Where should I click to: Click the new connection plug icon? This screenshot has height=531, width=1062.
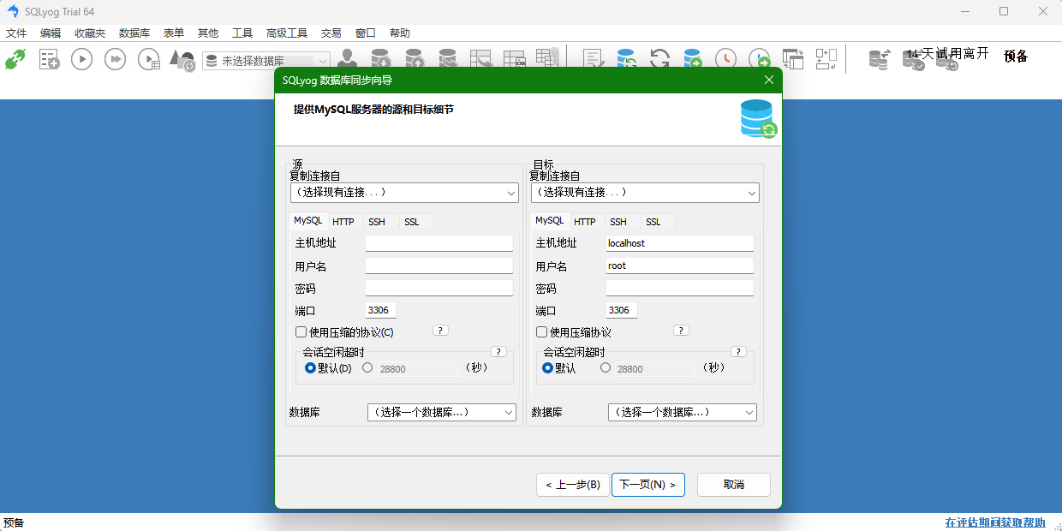15,59
